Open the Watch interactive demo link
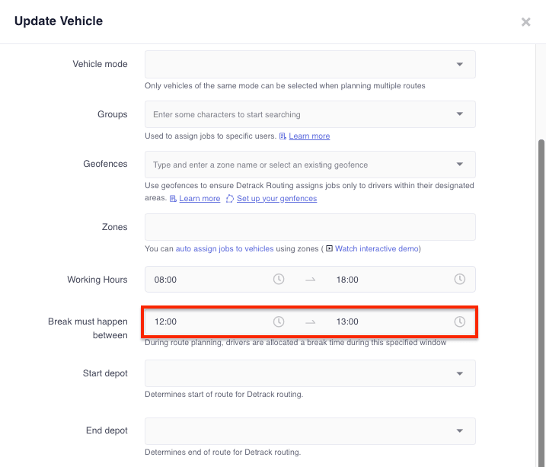The width and height of the screenshot is (546, 467). tap(377, 248)
